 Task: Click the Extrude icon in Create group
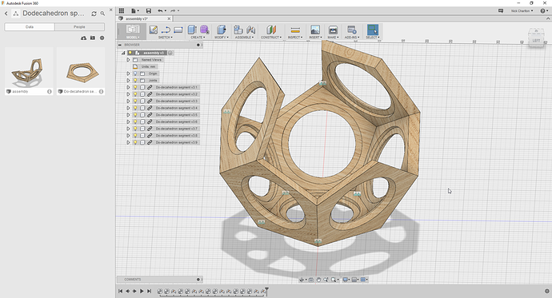192,30
